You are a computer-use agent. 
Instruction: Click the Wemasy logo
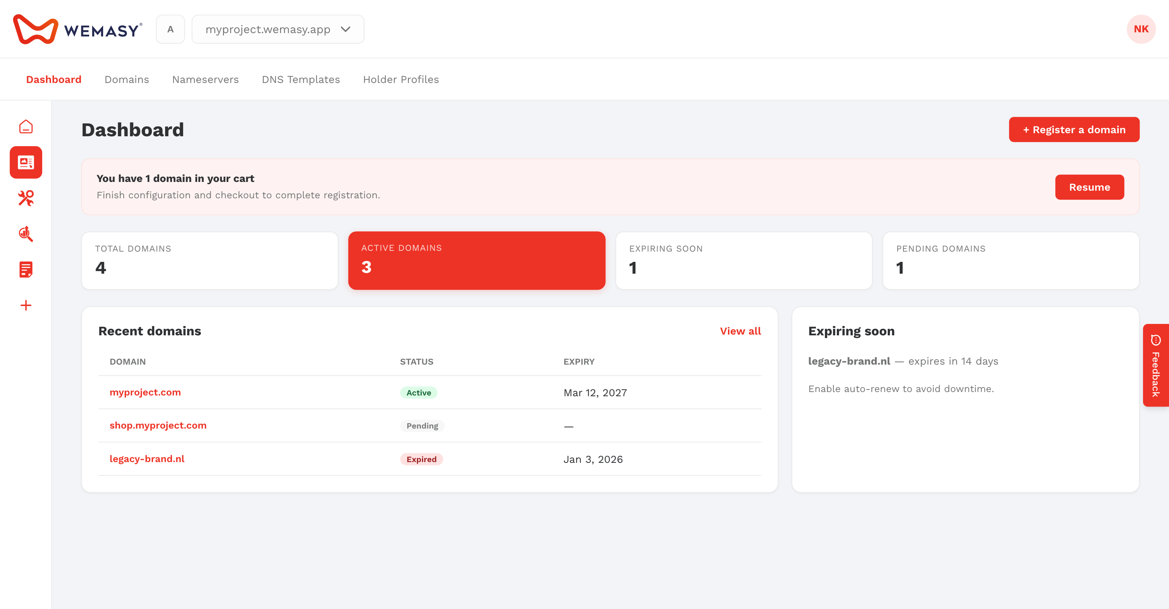[78, 29]
